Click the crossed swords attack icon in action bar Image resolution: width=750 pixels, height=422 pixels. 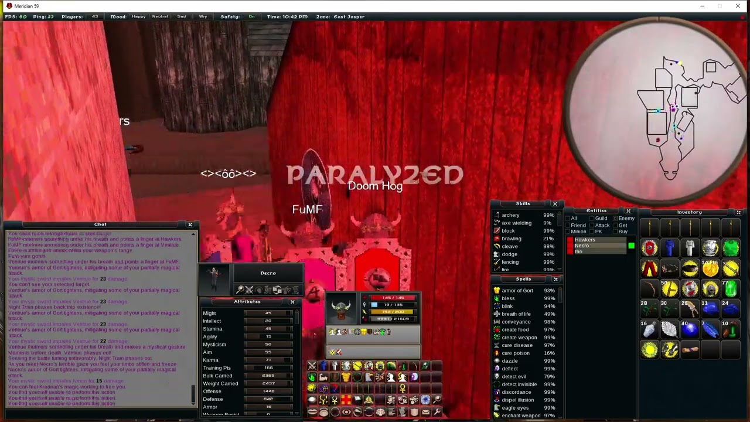pos(312,366)
